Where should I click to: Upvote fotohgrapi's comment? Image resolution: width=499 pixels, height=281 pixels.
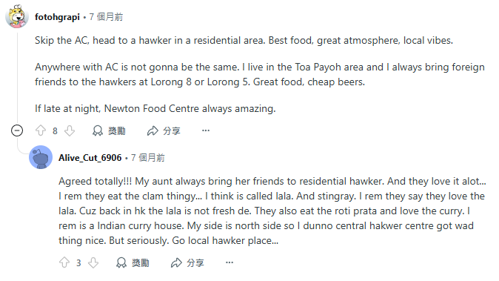click(41, 130)
